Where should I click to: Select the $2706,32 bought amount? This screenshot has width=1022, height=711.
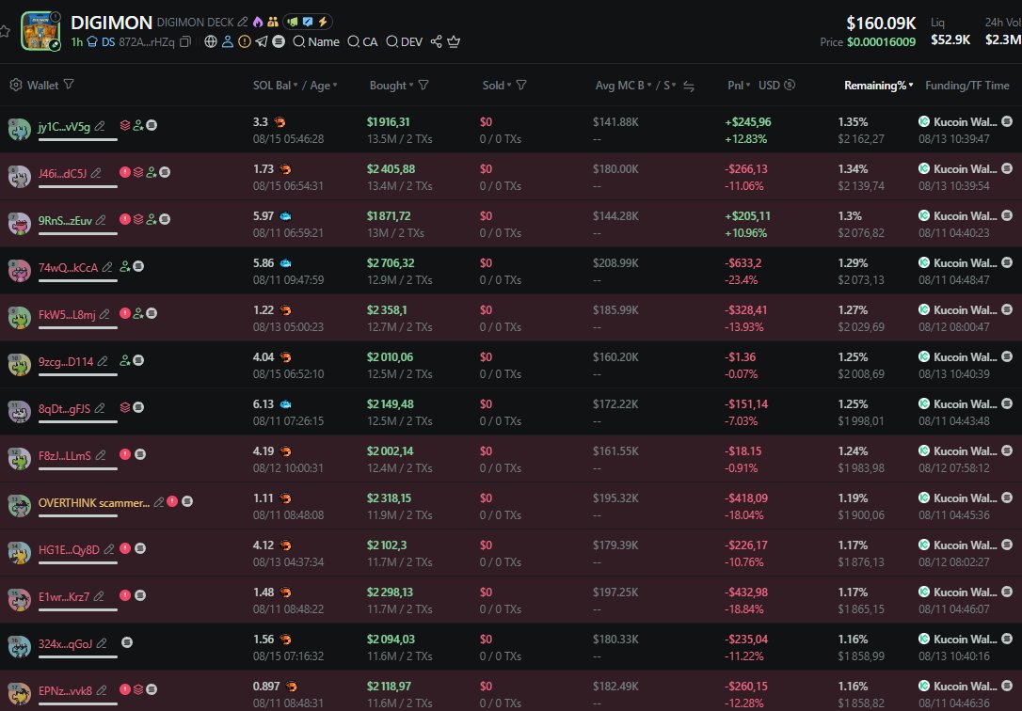pos(391,263)
